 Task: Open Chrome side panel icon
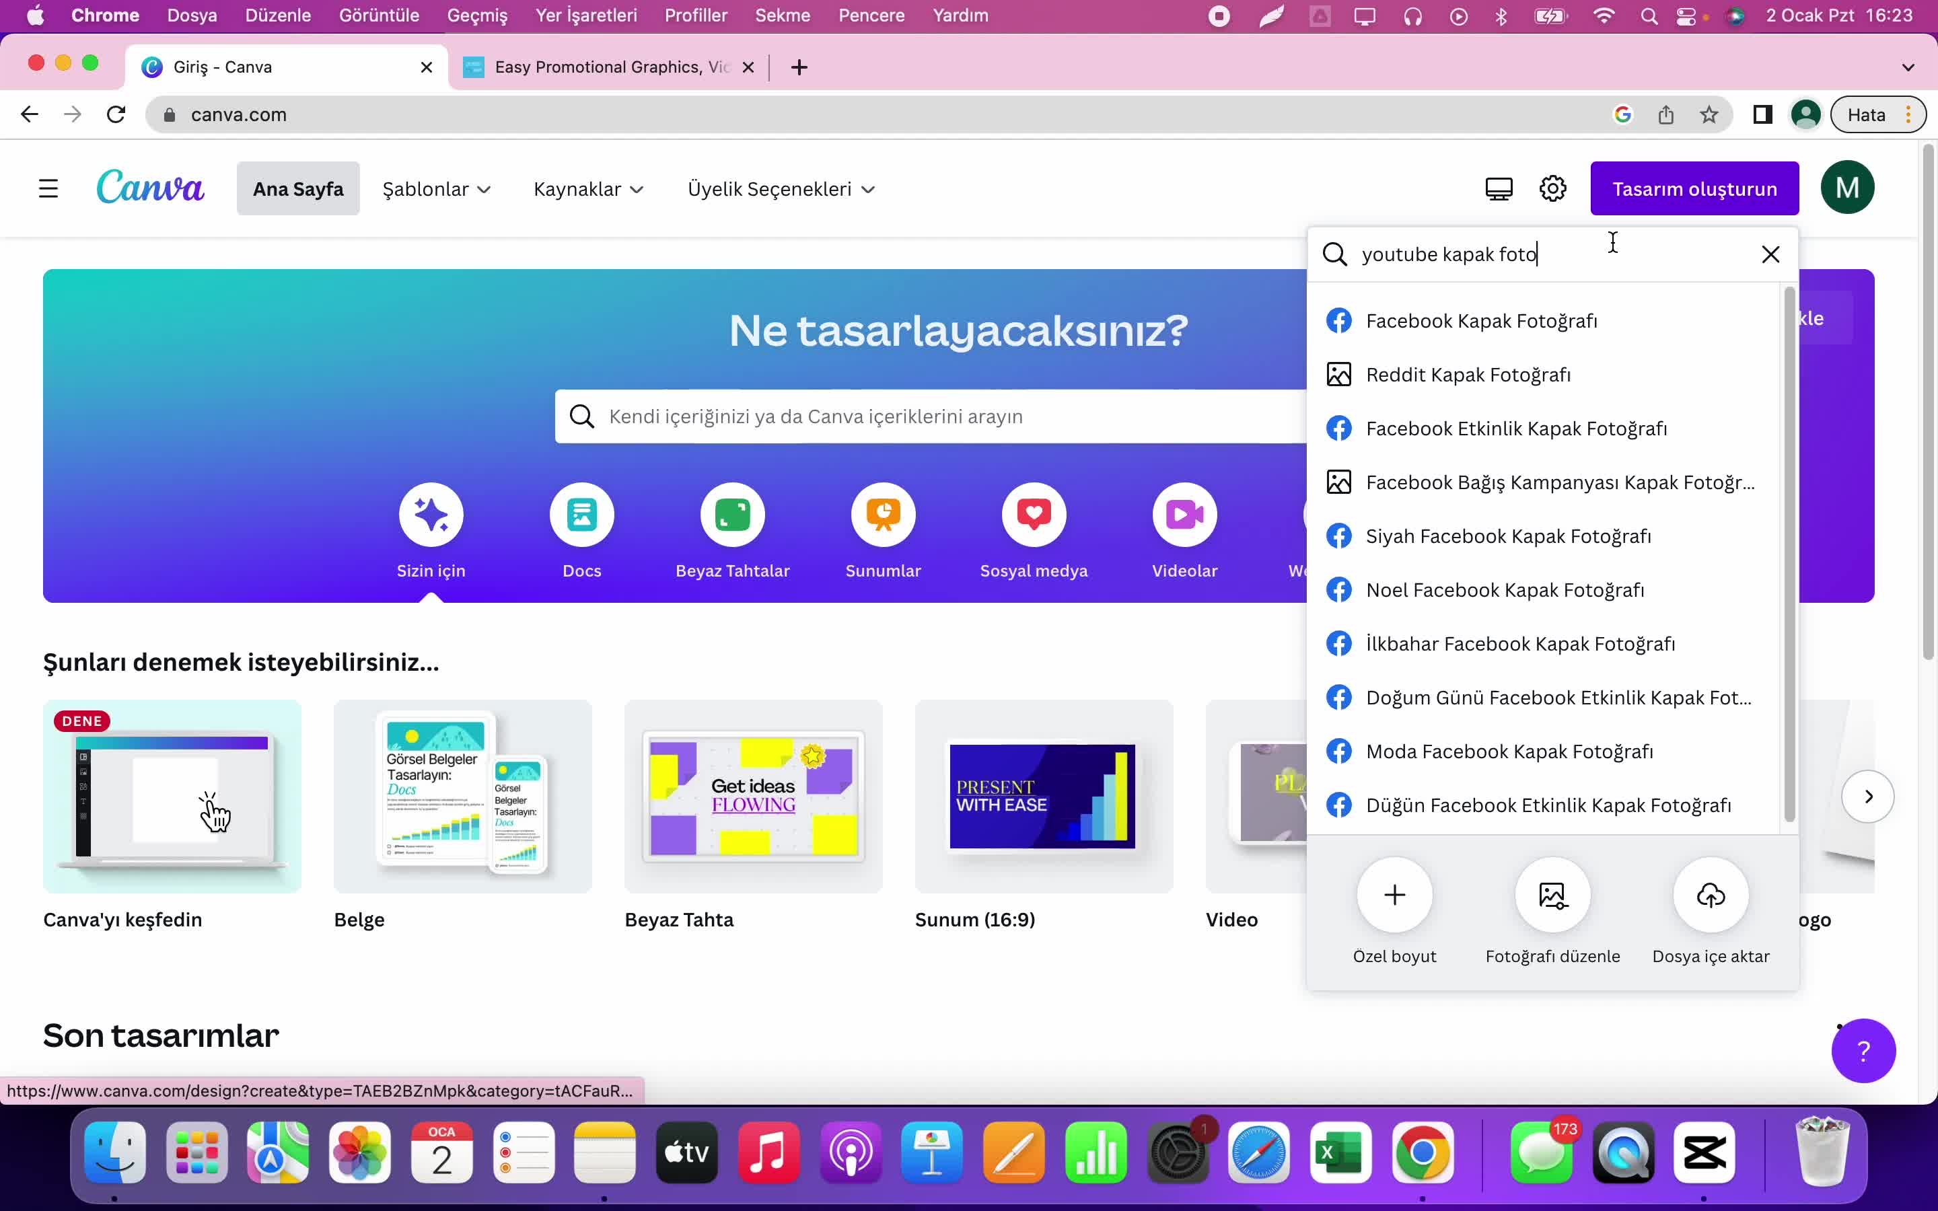(x=1762, y=114)
